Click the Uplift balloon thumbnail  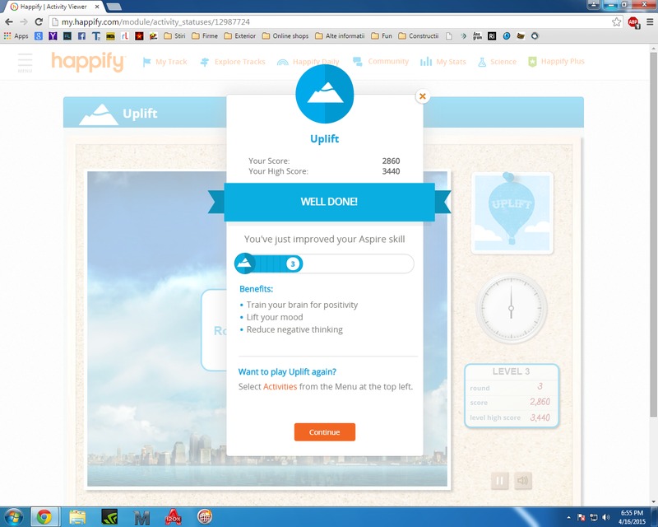512,213
